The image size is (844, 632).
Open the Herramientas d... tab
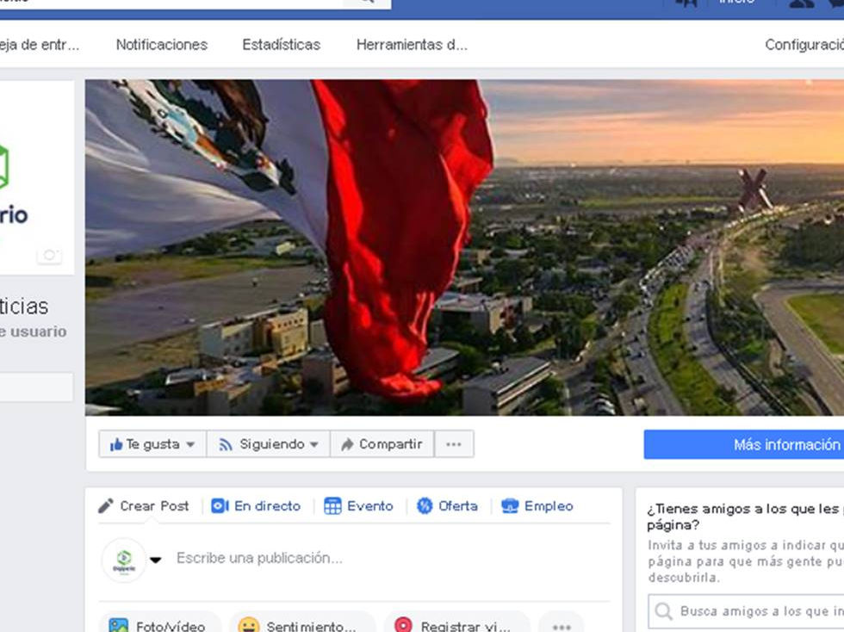pyautogui.click(x=412, y=45)
